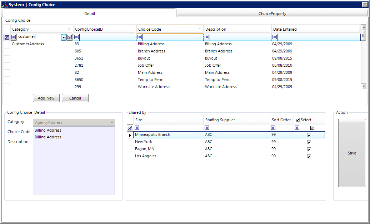
Task: Open Select column filter operator icon
Action: (x=297, y=128)
